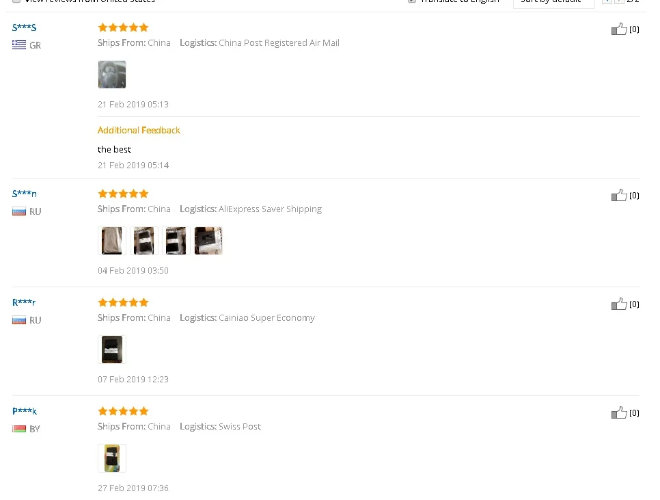The height and width of the screenshot is (500, 660).
Task: Click thumbs-up on P***k's Swiss Post review
Action: coord(619,413)
